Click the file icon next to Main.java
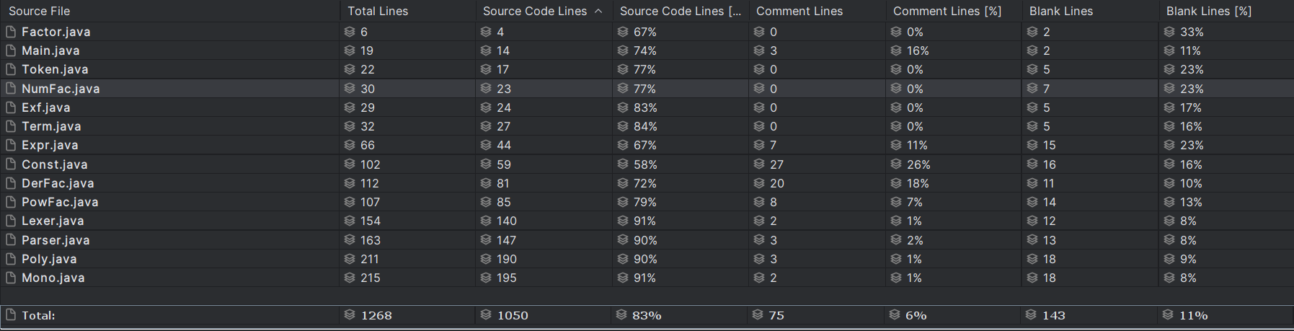 pos(10,50)
